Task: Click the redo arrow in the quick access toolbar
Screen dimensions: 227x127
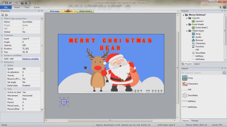Action: [16, 2]
